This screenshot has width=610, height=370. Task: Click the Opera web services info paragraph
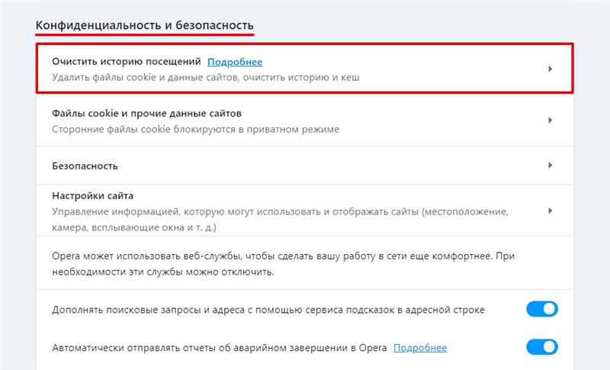[283, 264]
